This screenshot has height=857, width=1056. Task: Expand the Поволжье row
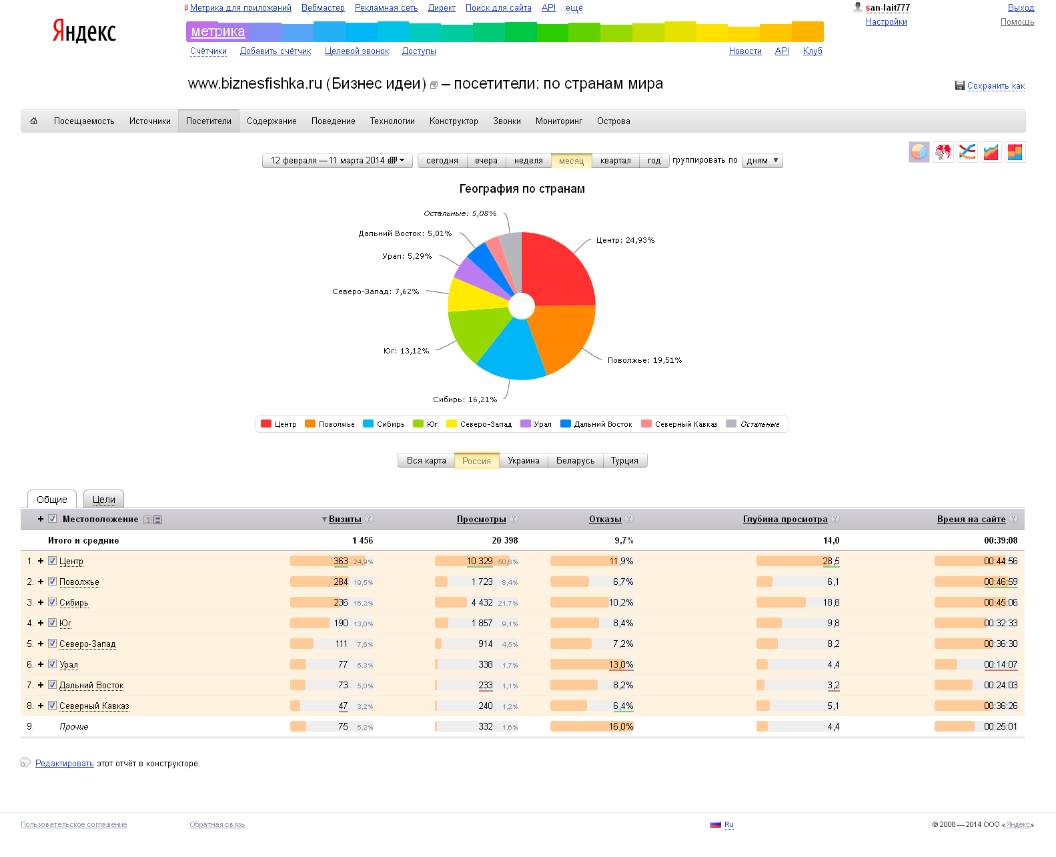[41, 582]
